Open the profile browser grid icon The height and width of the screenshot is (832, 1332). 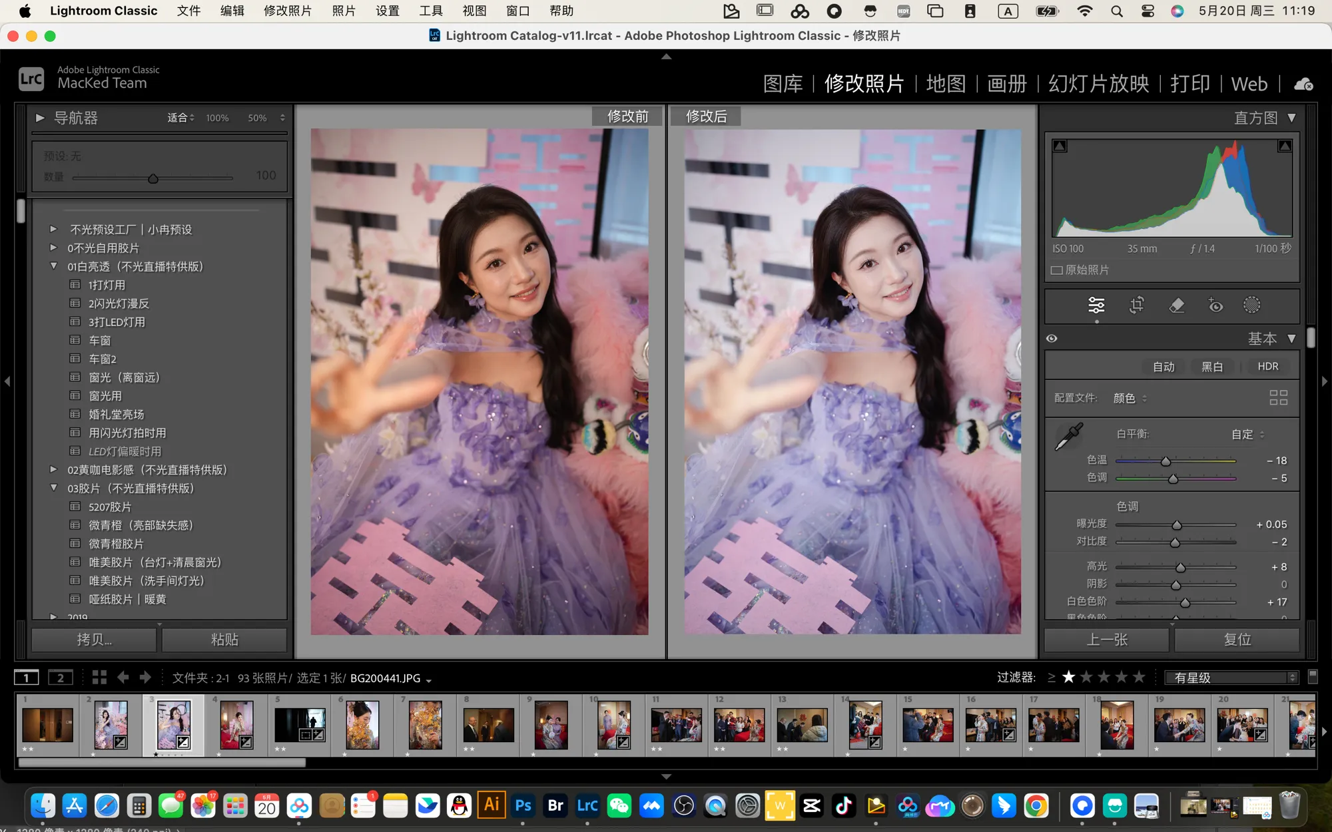(1278, 397)
